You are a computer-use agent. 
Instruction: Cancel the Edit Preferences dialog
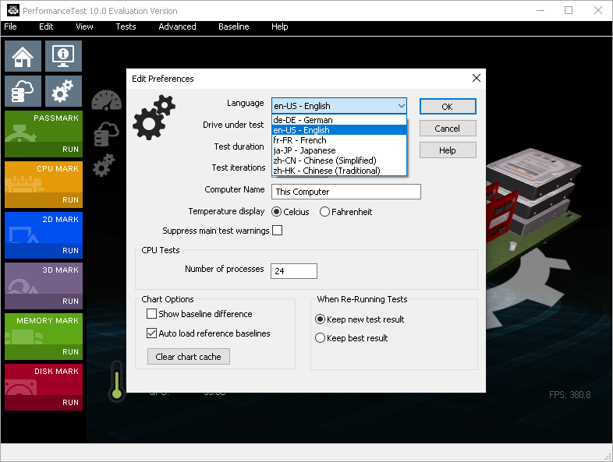click(x=448, y=129)
